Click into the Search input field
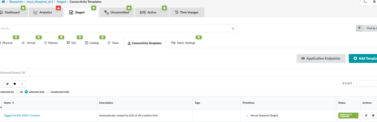Screen dimensions: 377x122 114,29
